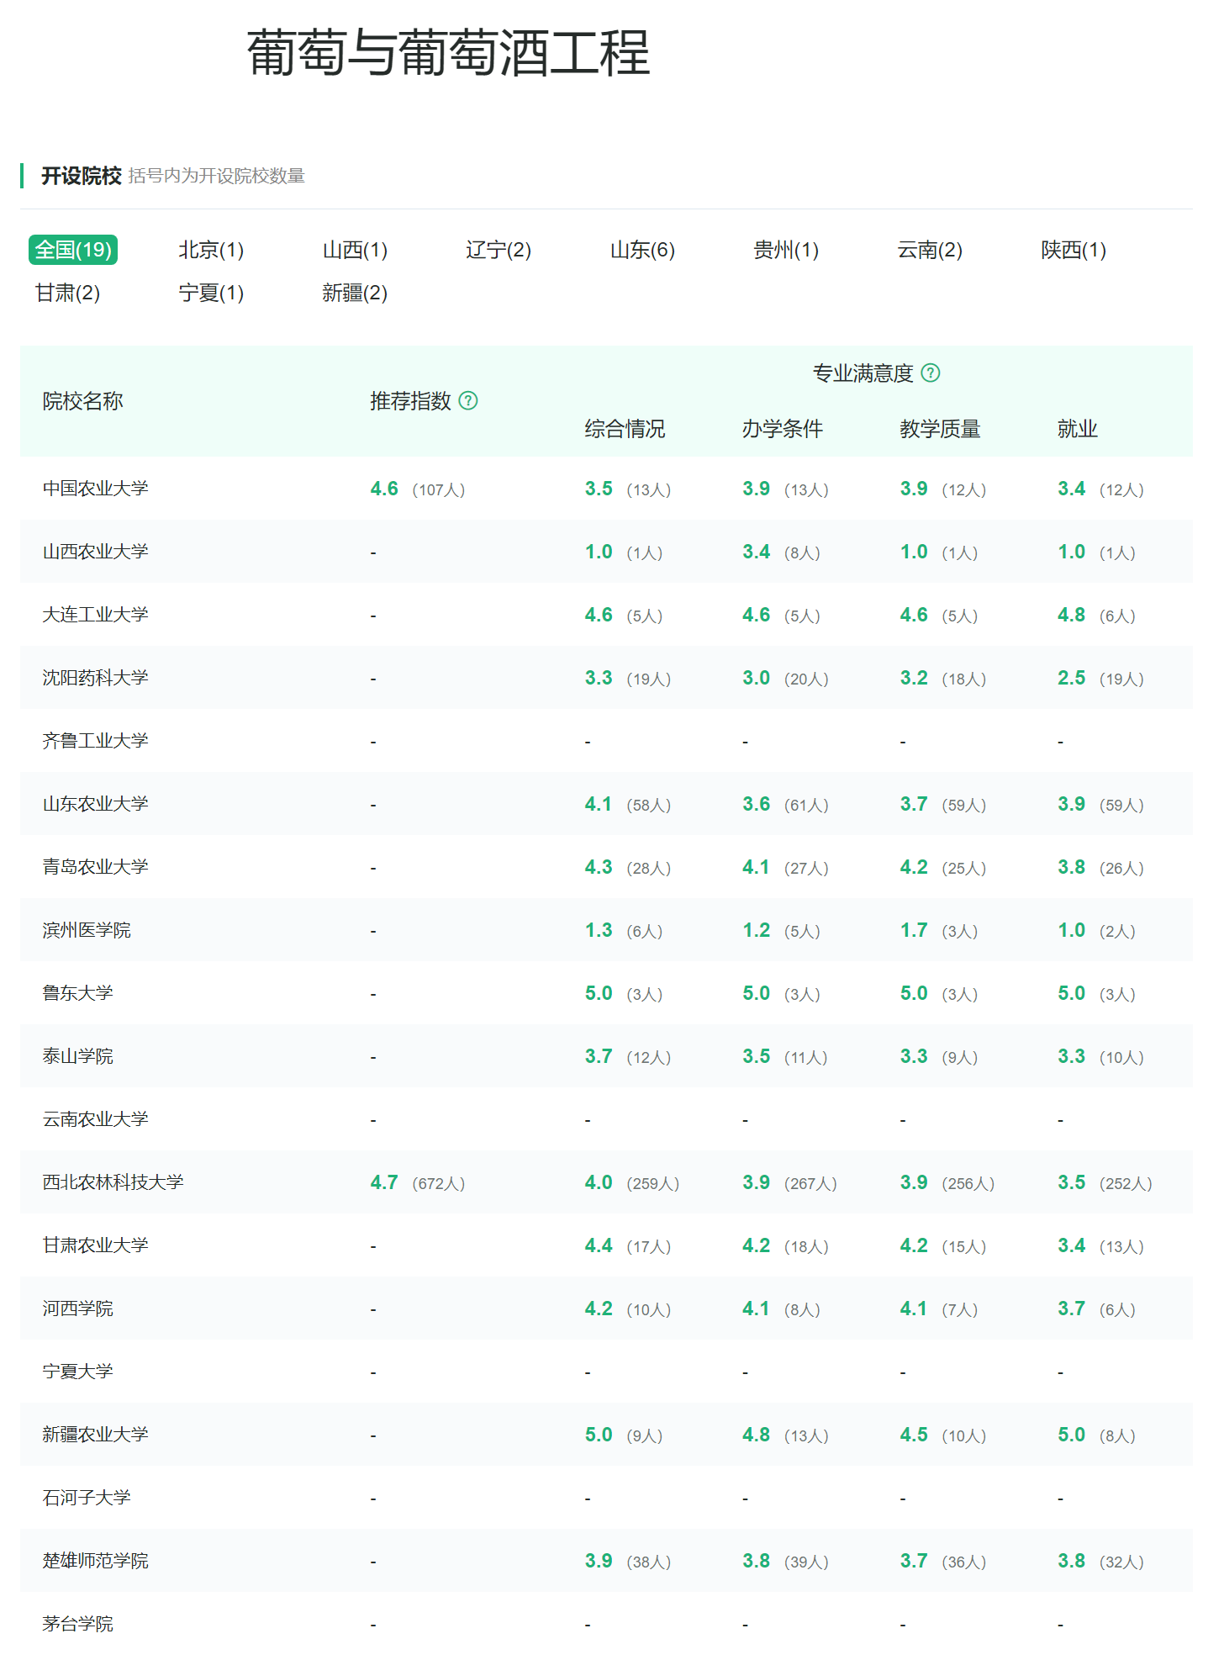Choose the 云南(2) region filter
1224x1660 pixels.
(930, 250)
